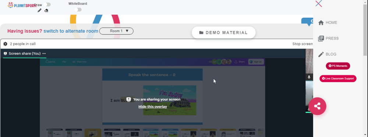Click the DEMO MATERIAL button
Viewport: 368px width, 137px height.
tap(223, 33)
